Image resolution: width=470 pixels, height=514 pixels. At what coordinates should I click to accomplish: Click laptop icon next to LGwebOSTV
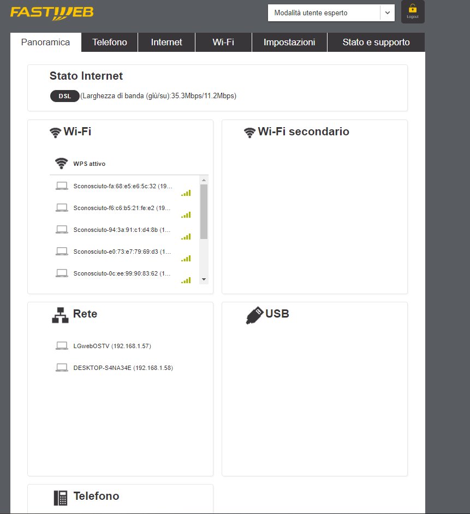62,346
